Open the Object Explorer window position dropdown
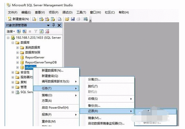This screenshot has width=185, height=129. tap(48, 25)
